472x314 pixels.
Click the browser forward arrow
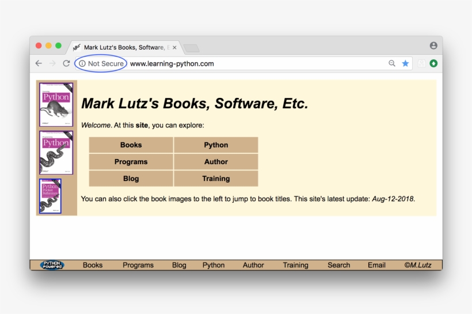(52, 63)
